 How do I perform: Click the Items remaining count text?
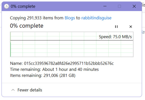click(43, 75)
